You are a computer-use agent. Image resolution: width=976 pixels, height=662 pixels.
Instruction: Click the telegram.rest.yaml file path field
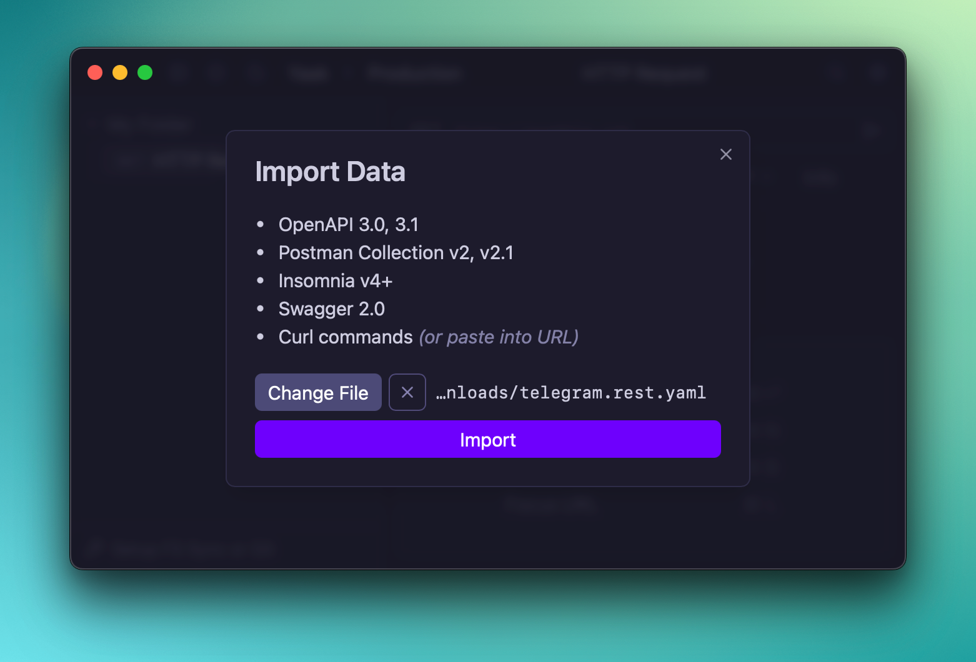(x=570, y=392)
